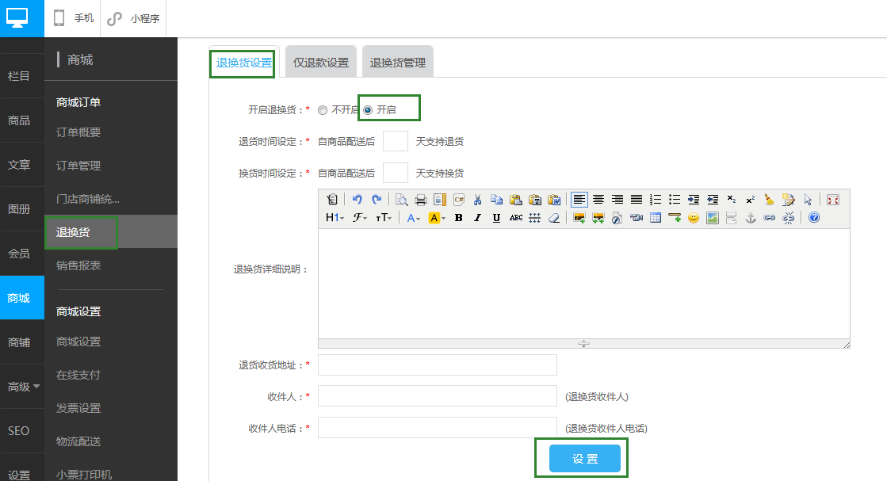Insert a numbered list
Viewport: 887px width, 481px height.
click(x=655, y=200)
